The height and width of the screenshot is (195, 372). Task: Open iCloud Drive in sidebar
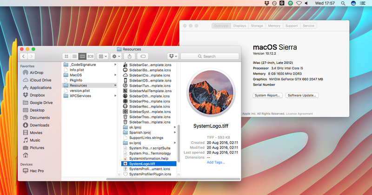(37, 80)
